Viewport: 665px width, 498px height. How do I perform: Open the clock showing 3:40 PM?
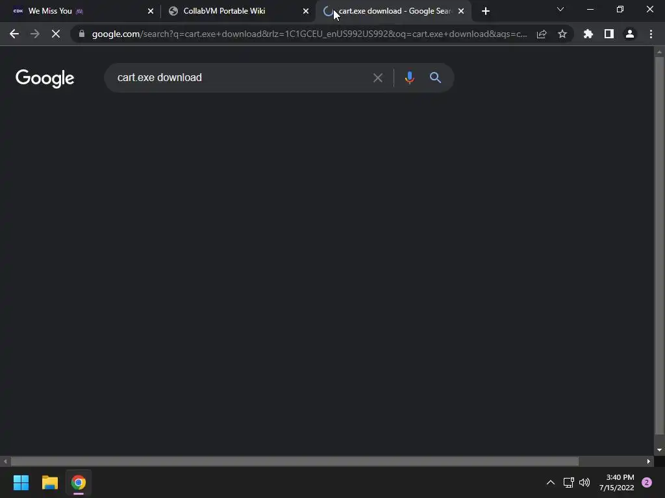tap(617, 482)
